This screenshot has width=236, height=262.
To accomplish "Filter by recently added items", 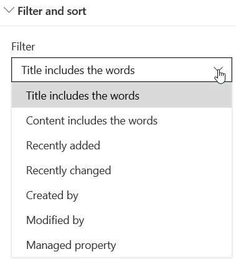I will (x=121, y=146).
